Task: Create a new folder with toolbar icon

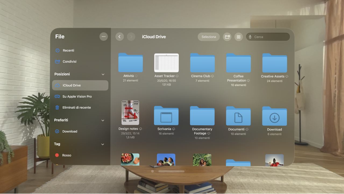Action: [x=227, y=37]
